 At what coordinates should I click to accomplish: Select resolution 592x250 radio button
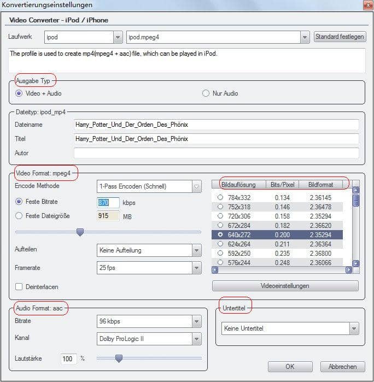[x=220, y=253]
